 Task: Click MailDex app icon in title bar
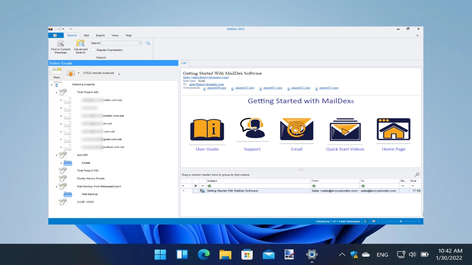tap(51, 29)
